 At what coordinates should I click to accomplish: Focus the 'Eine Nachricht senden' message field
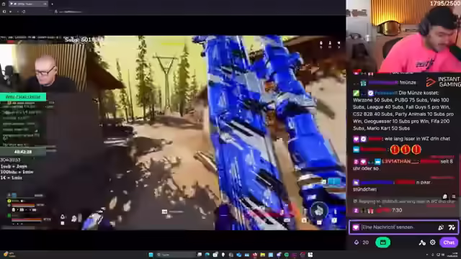point(403,227)
